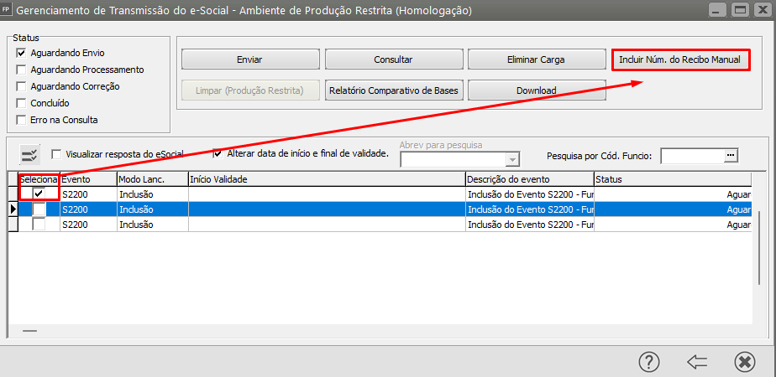Check Visualizar resposta do eSocial

pyautogui.click(x=56, y=154)
